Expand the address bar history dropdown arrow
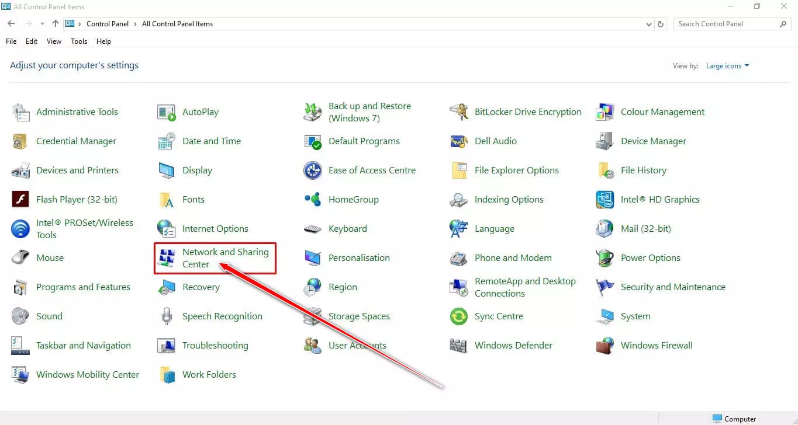 tap(649, 24)
